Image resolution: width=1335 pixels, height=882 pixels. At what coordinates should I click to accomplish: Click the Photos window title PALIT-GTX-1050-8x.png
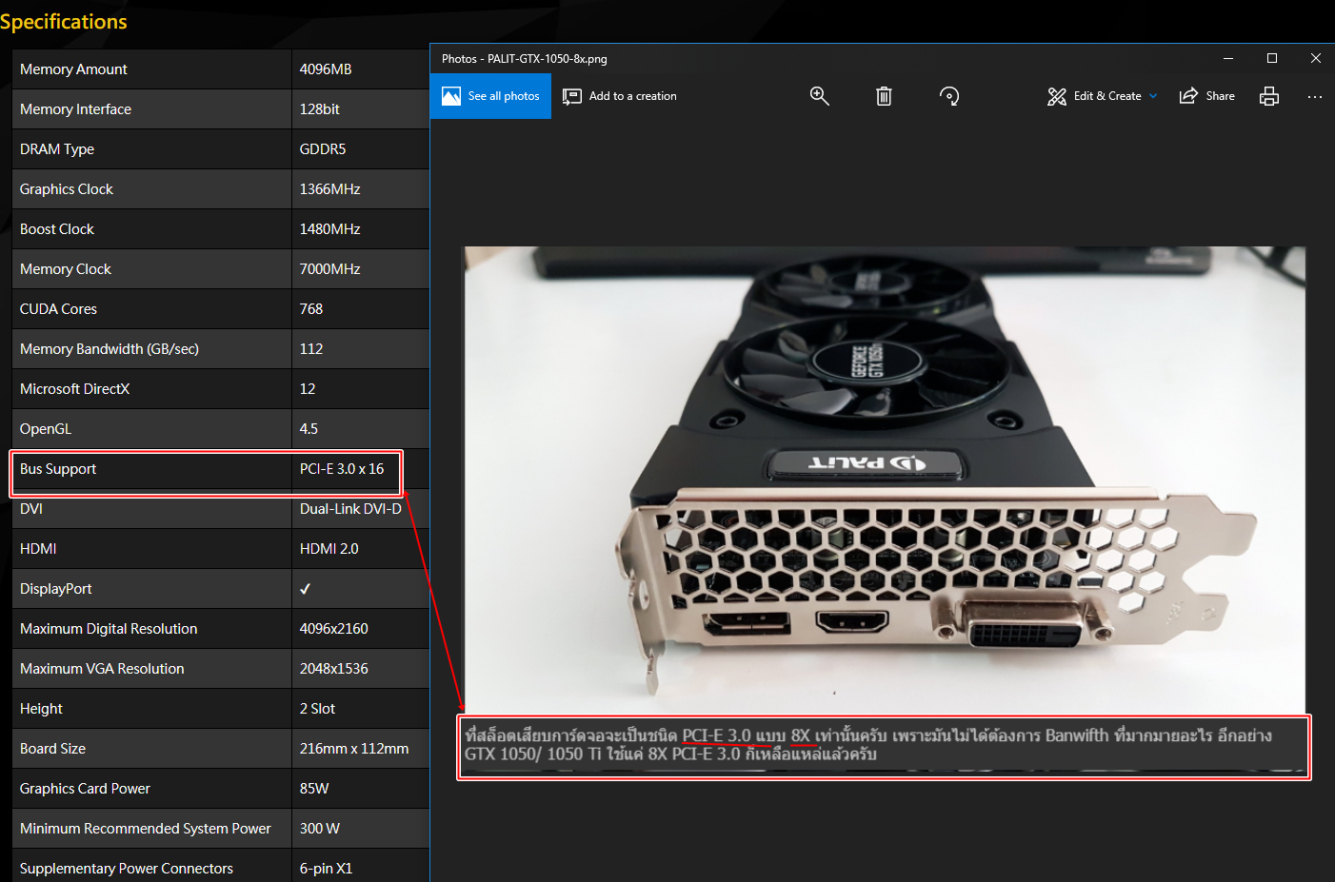coord(525,59)
